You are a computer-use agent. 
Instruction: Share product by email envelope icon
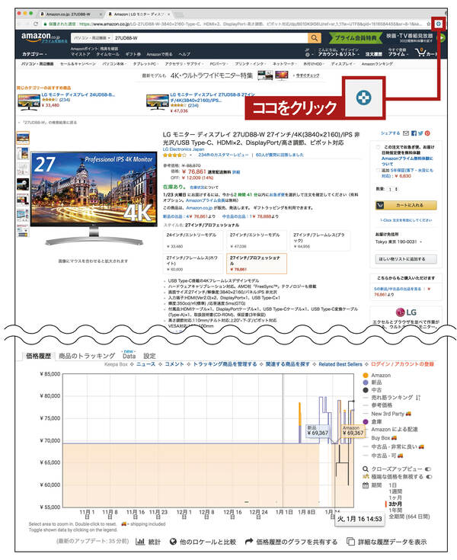pyautogui.click(x=406, y=133)
